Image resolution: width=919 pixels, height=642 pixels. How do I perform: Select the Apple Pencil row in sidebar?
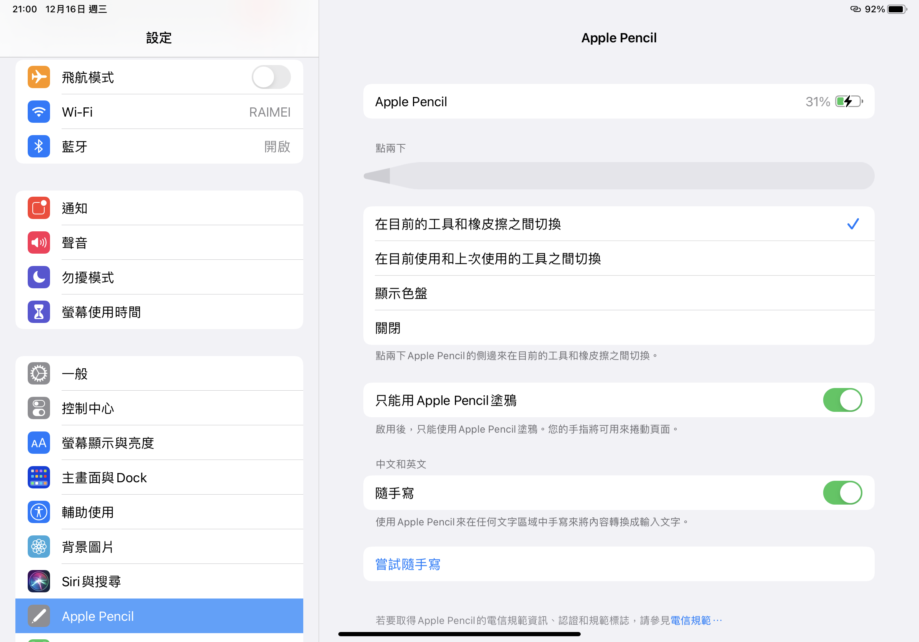159,616
